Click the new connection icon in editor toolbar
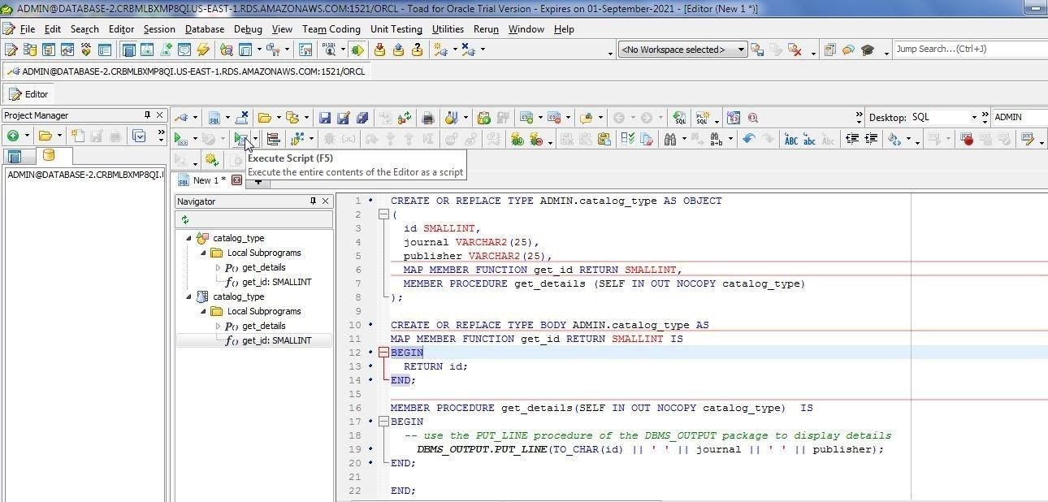This screenshot has height=502, width=1048. tap(182, 118)
